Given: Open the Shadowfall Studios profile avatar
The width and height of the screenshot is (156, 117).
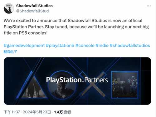Looking at the screenshot, I should tap(9, 8).
